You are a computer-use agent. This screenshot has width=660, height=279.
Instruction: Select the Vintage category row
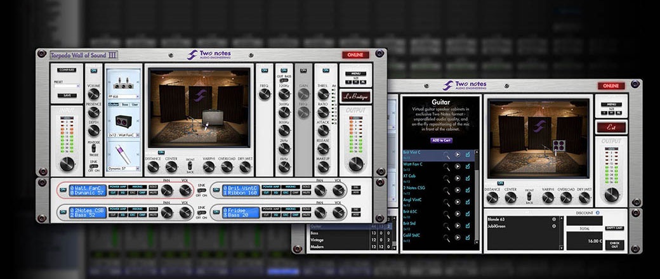tap(352, 240)
